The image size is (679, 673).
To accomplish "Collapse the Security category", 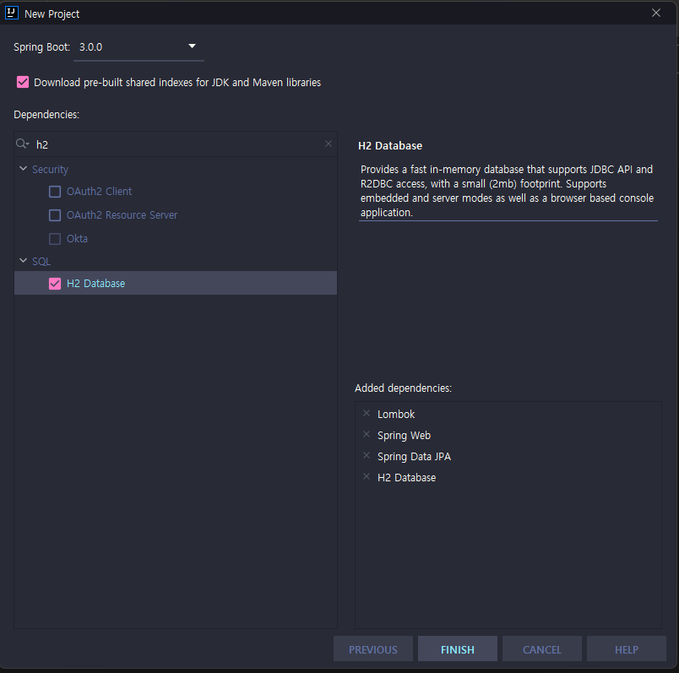I will point(24,169).
